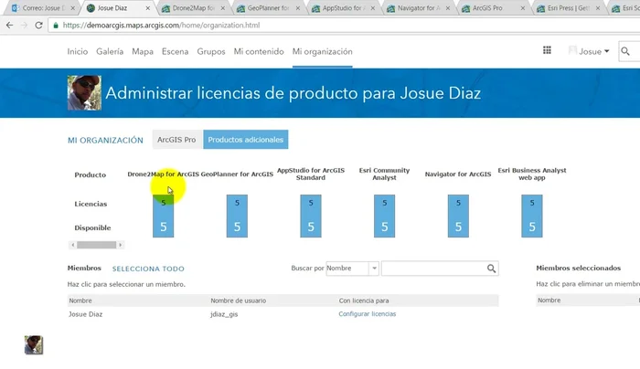Reload the page with refresh icon

tap(38, 26)
